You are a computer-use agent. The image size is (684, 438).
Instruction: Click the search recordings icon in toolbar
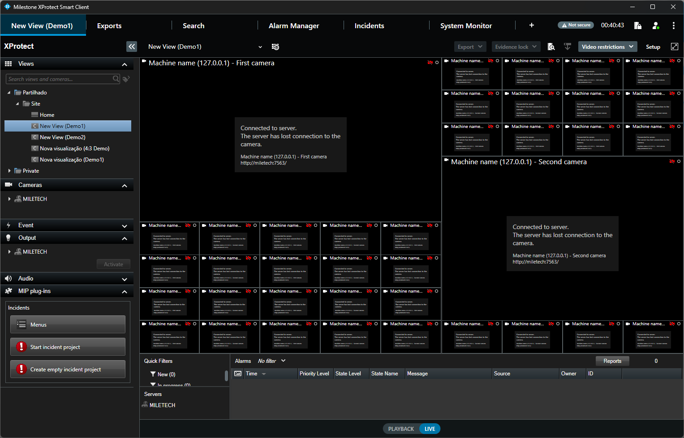click(x=551, y=47)
